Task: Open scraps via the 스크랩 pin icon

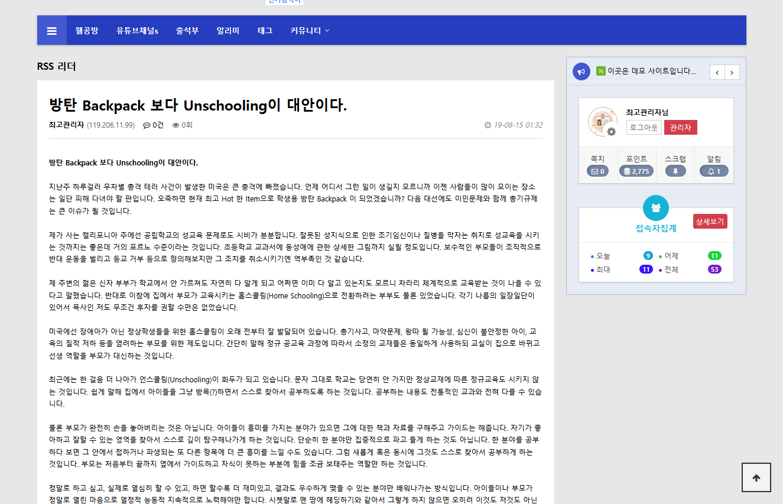Action: (x=674, y=171)
